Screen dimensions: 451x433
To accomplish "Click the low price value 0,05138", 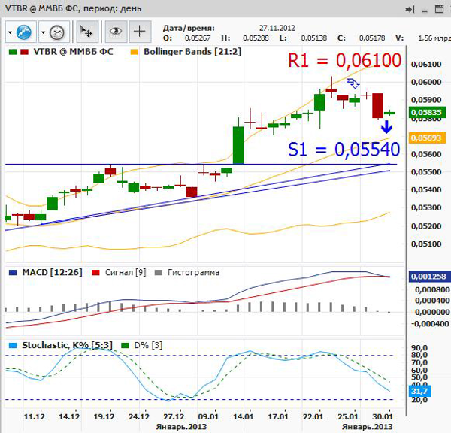I will click(x=313, y=38).
